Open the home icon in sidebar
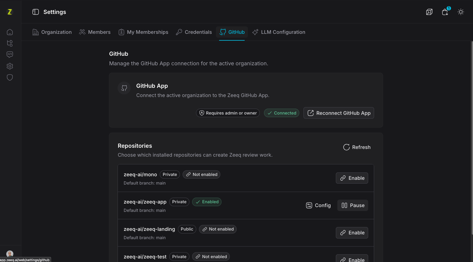 pyautogui.click(x=10, y=32)
